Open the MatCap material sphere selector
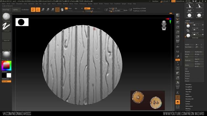This screenshot has height=116, width=207. (6, 55)
